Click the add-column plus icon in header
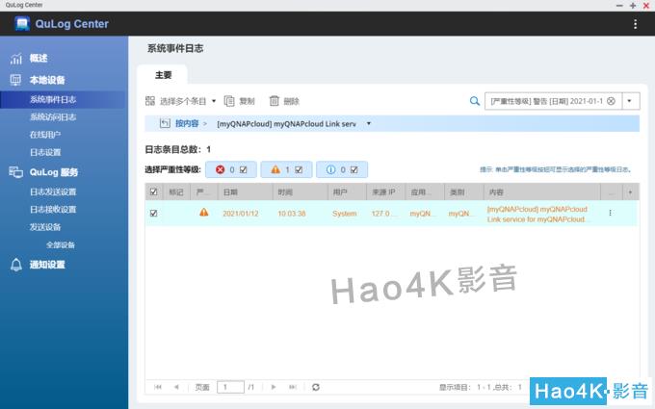The image size is (655, 409). [x=630, y=192]
